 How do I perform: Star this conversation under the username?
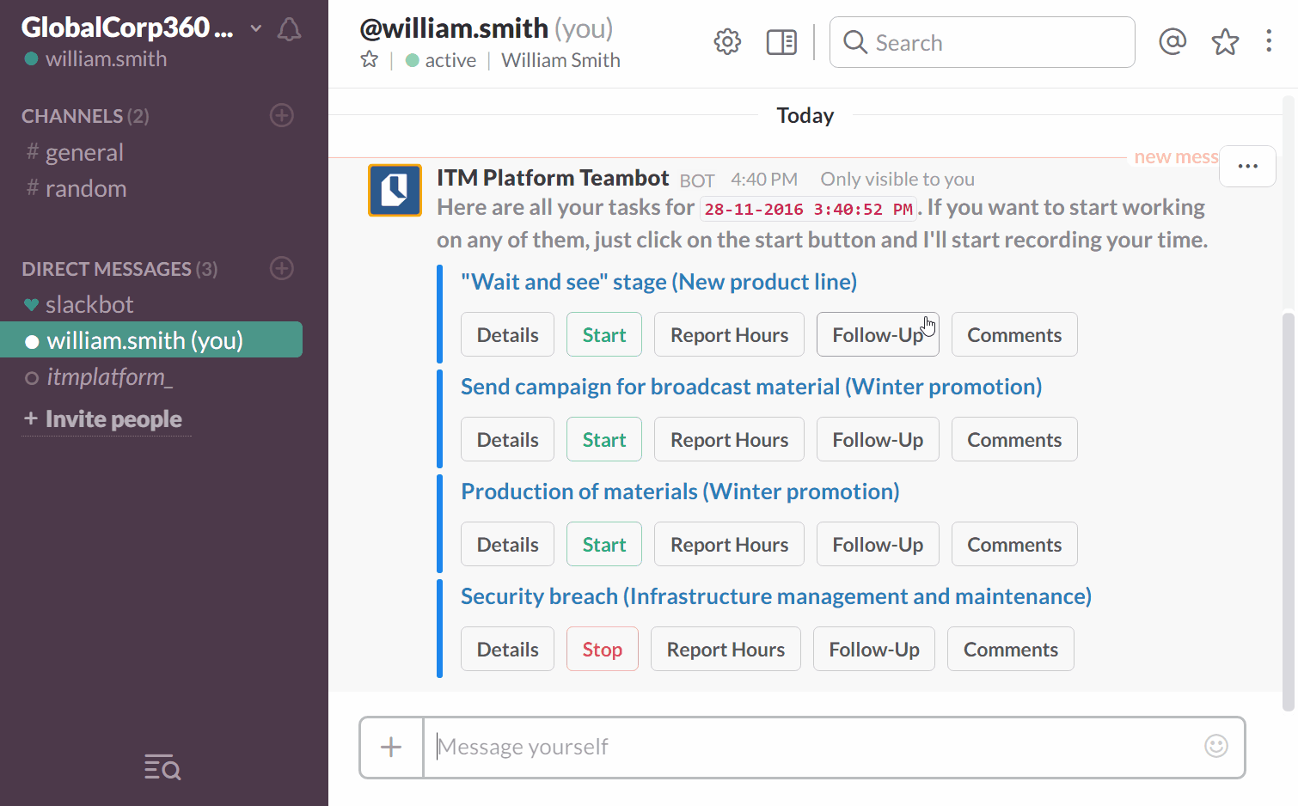click(x=370, y=60)
